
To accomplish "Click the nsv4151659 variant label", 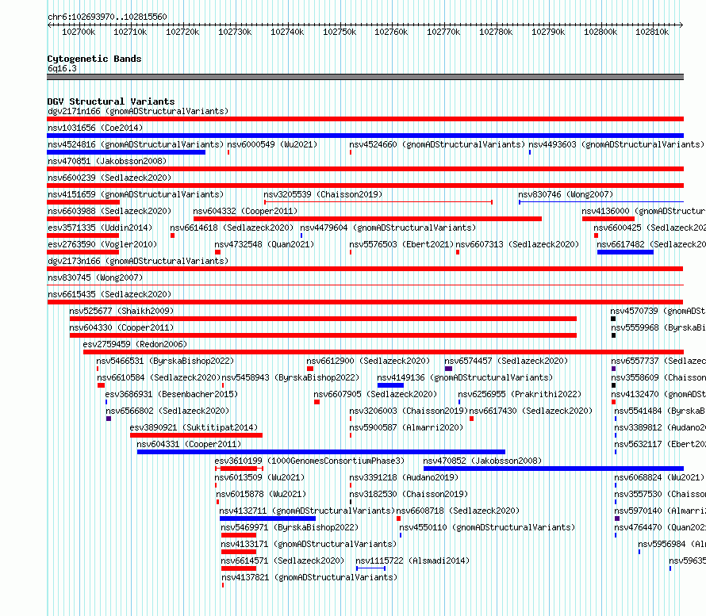I will [136, 194].
